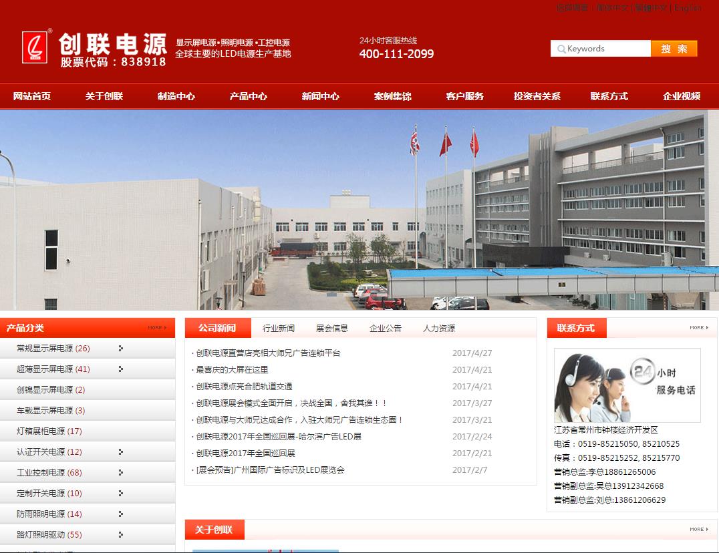The image size is (719, 553).
Task: Click inside the Keywords search field
Action: [601, 49]
